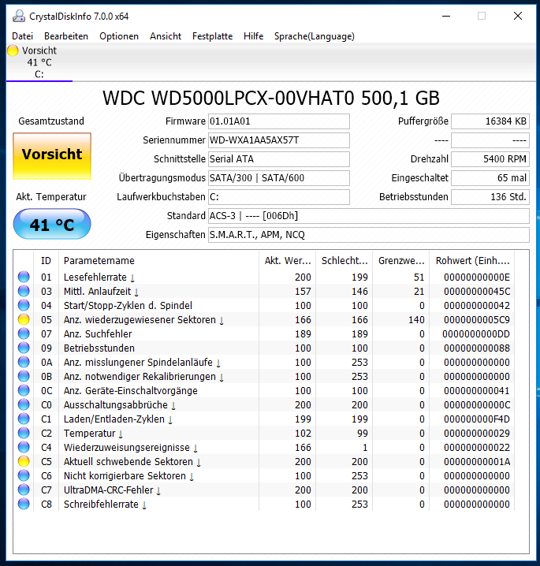Click the orb for Anz. notwendiger Rekalibrierungen
This screenshot has height=566, width=540.
[24, 376]
